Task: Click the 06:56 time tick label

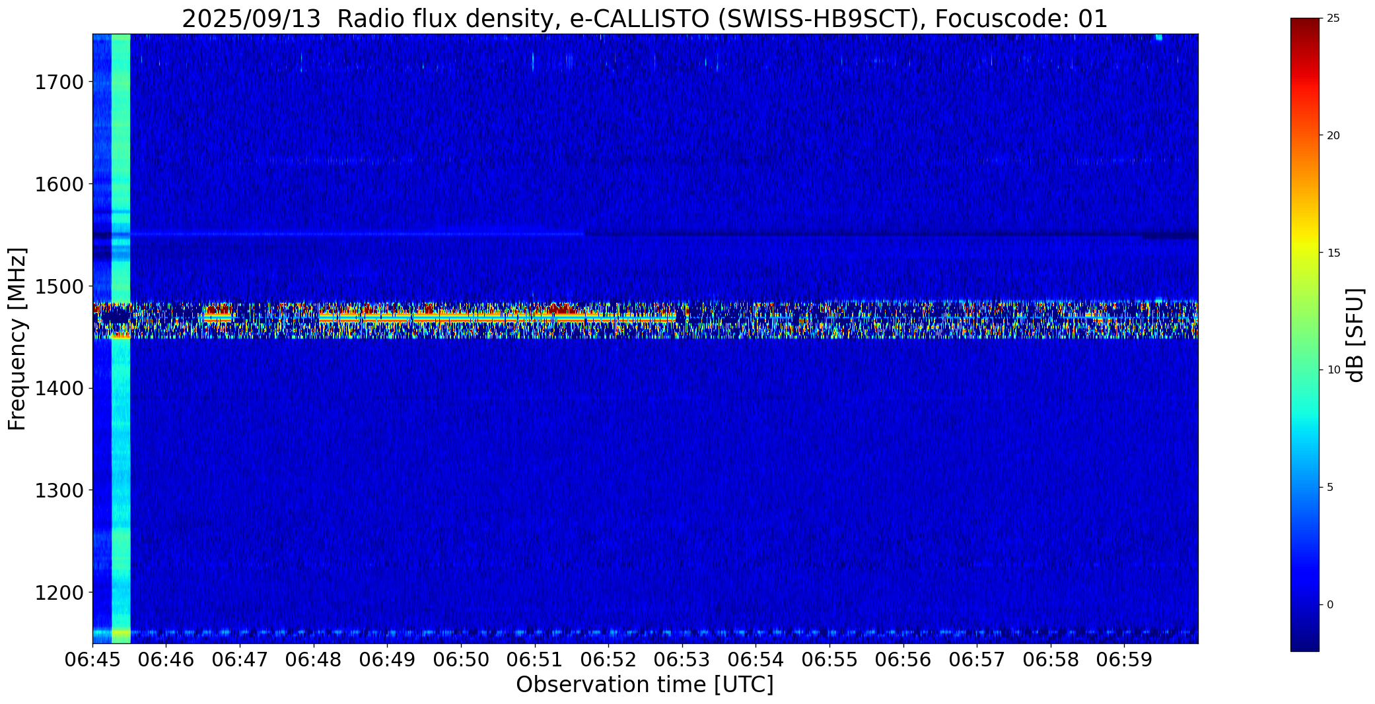Action: click(x=903, y=659)
